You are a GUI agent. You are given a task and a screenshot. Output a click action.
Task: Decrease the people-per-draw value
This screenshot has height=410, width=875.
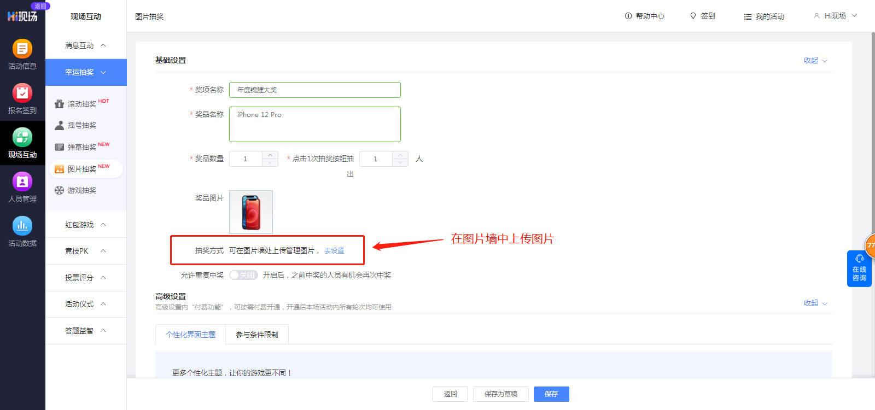[400, 162]
